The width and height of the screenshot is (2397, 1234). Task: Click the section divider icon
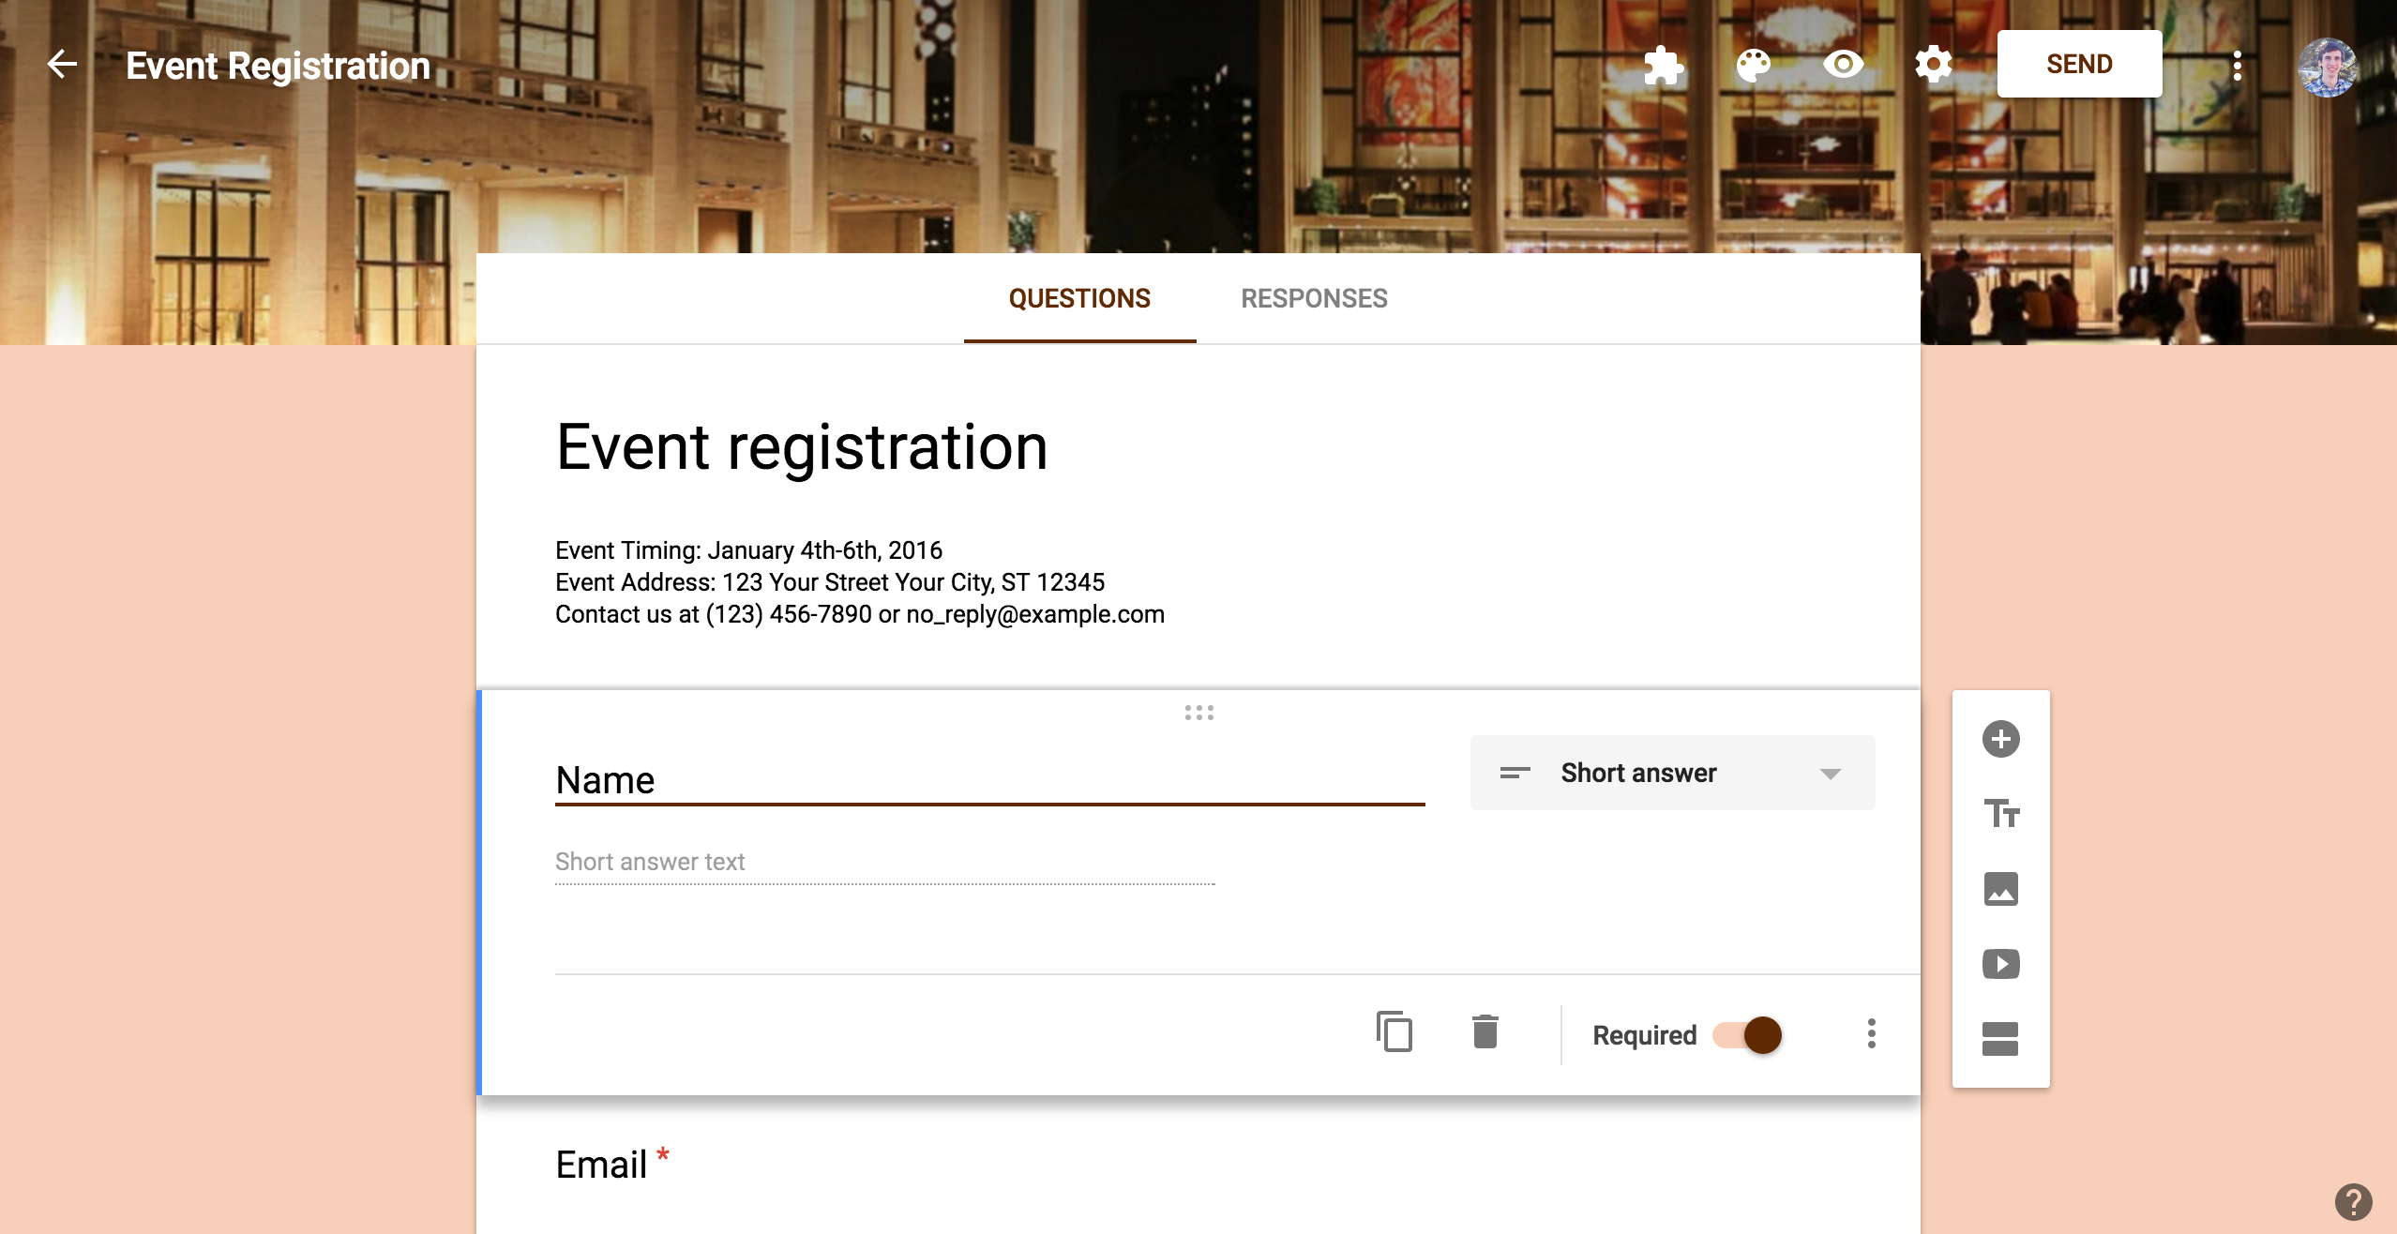click(2002, 1037)
